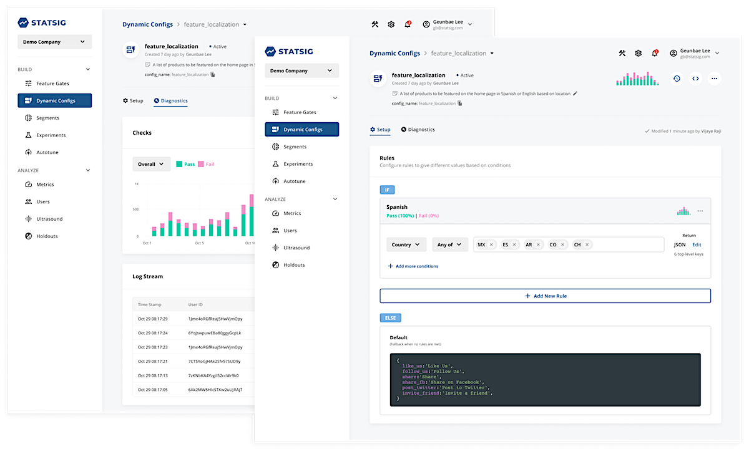Click the country values input field
The height and width of the screenshot is (449, 749).
click(x=568, y=244)
